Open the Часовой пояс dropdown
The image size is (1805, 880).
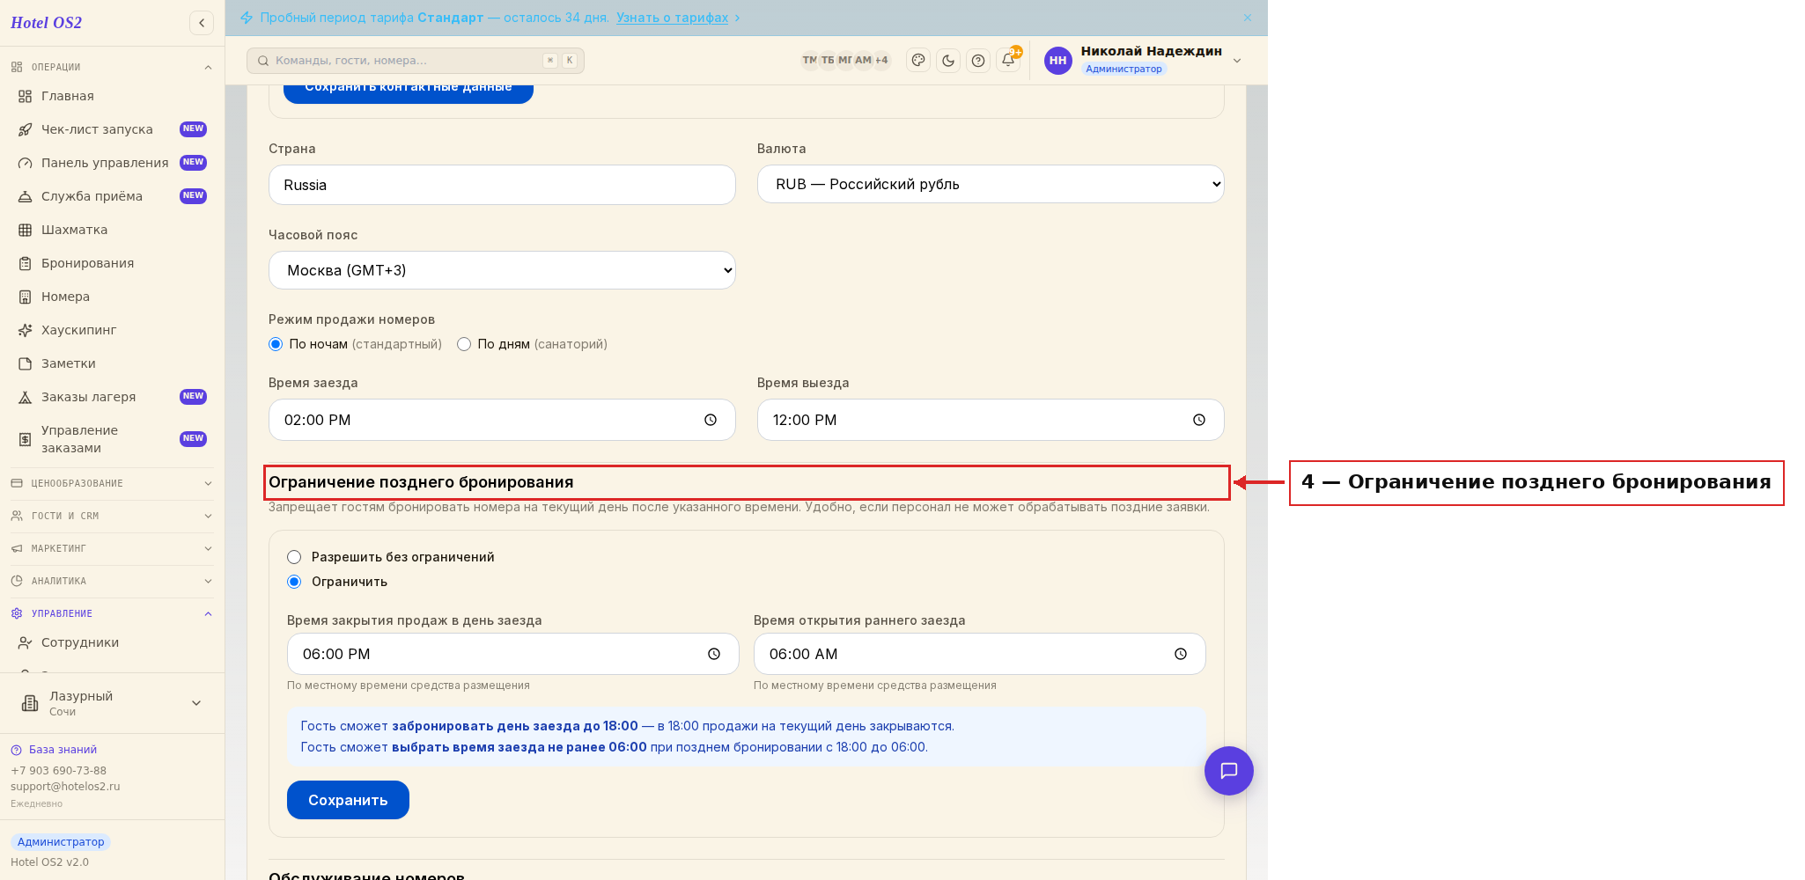click(502, 270)
